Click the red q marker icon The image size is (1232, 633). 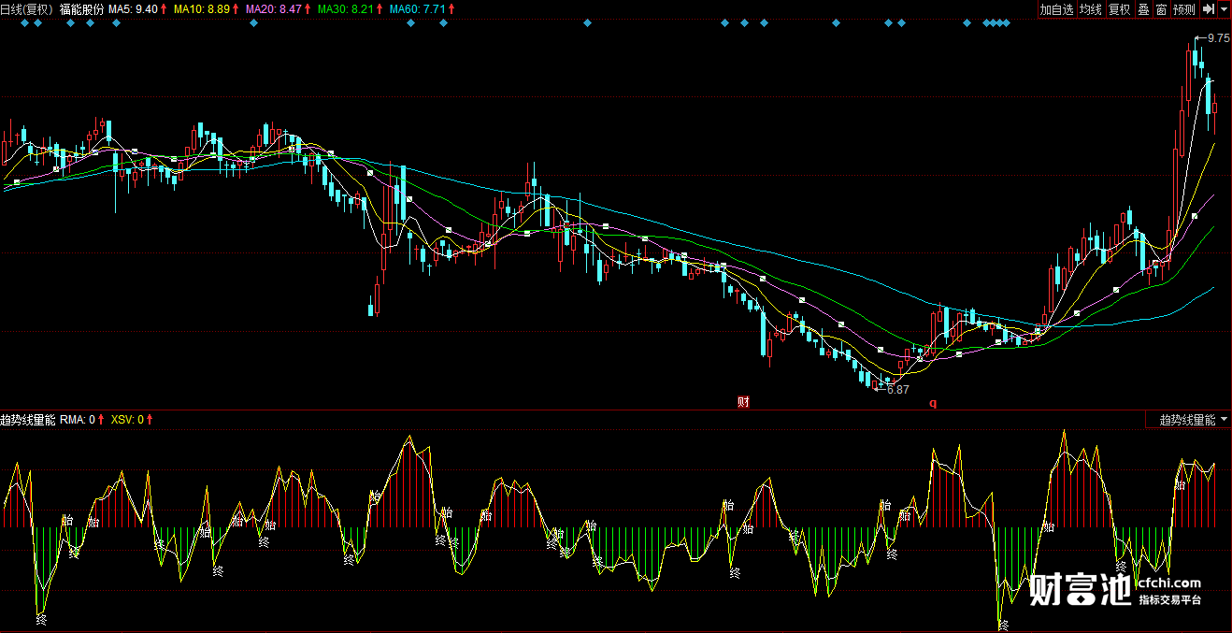[x=932, y=404]
